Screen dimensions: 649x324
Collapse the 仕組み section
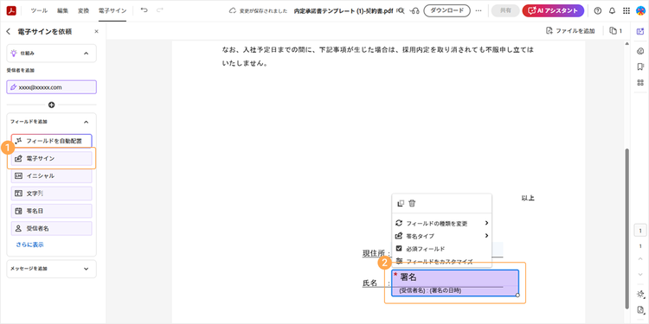pos(86,54)
